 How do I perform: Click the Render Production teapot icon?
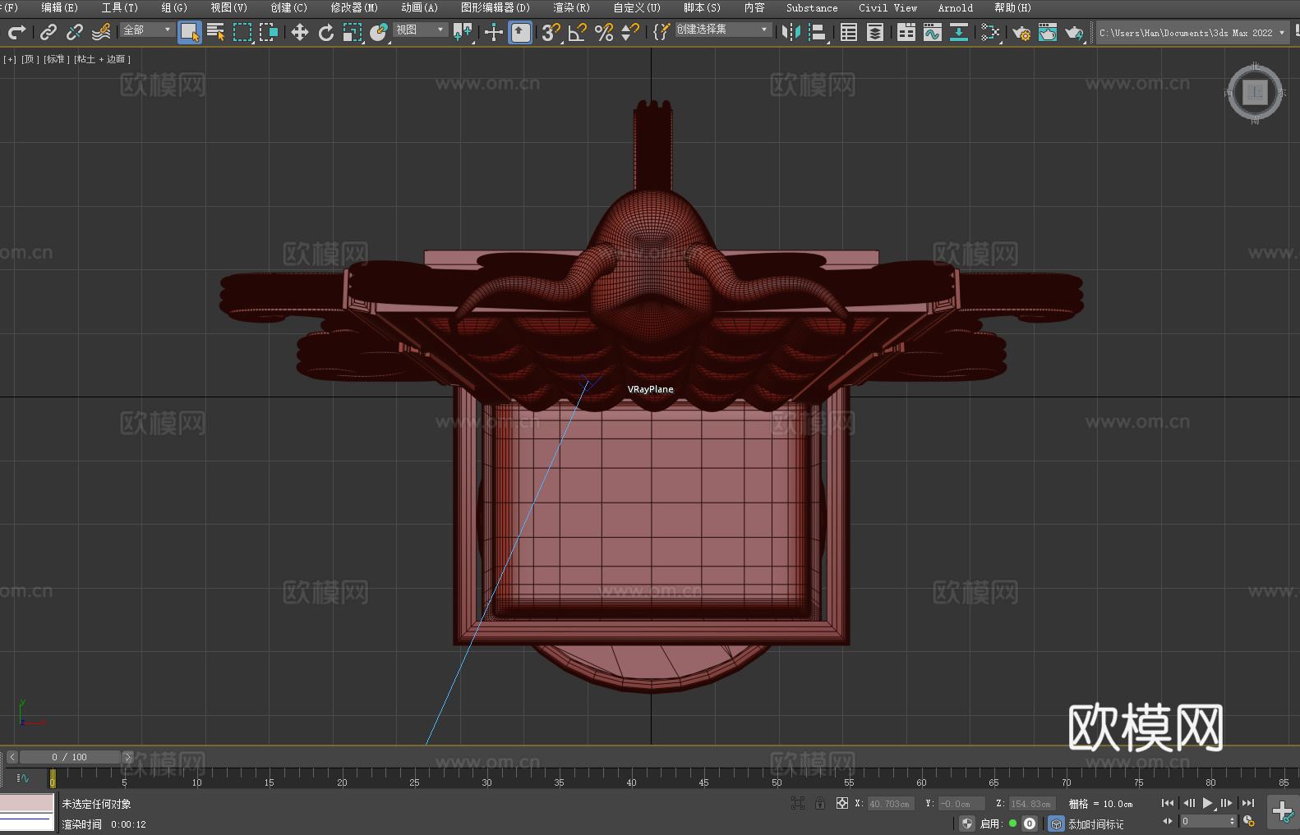(x=1074, y=32)
